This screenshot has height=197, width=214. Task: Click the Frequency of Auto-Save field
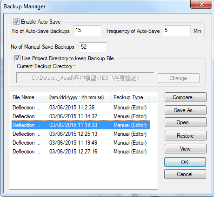(177, 31)
